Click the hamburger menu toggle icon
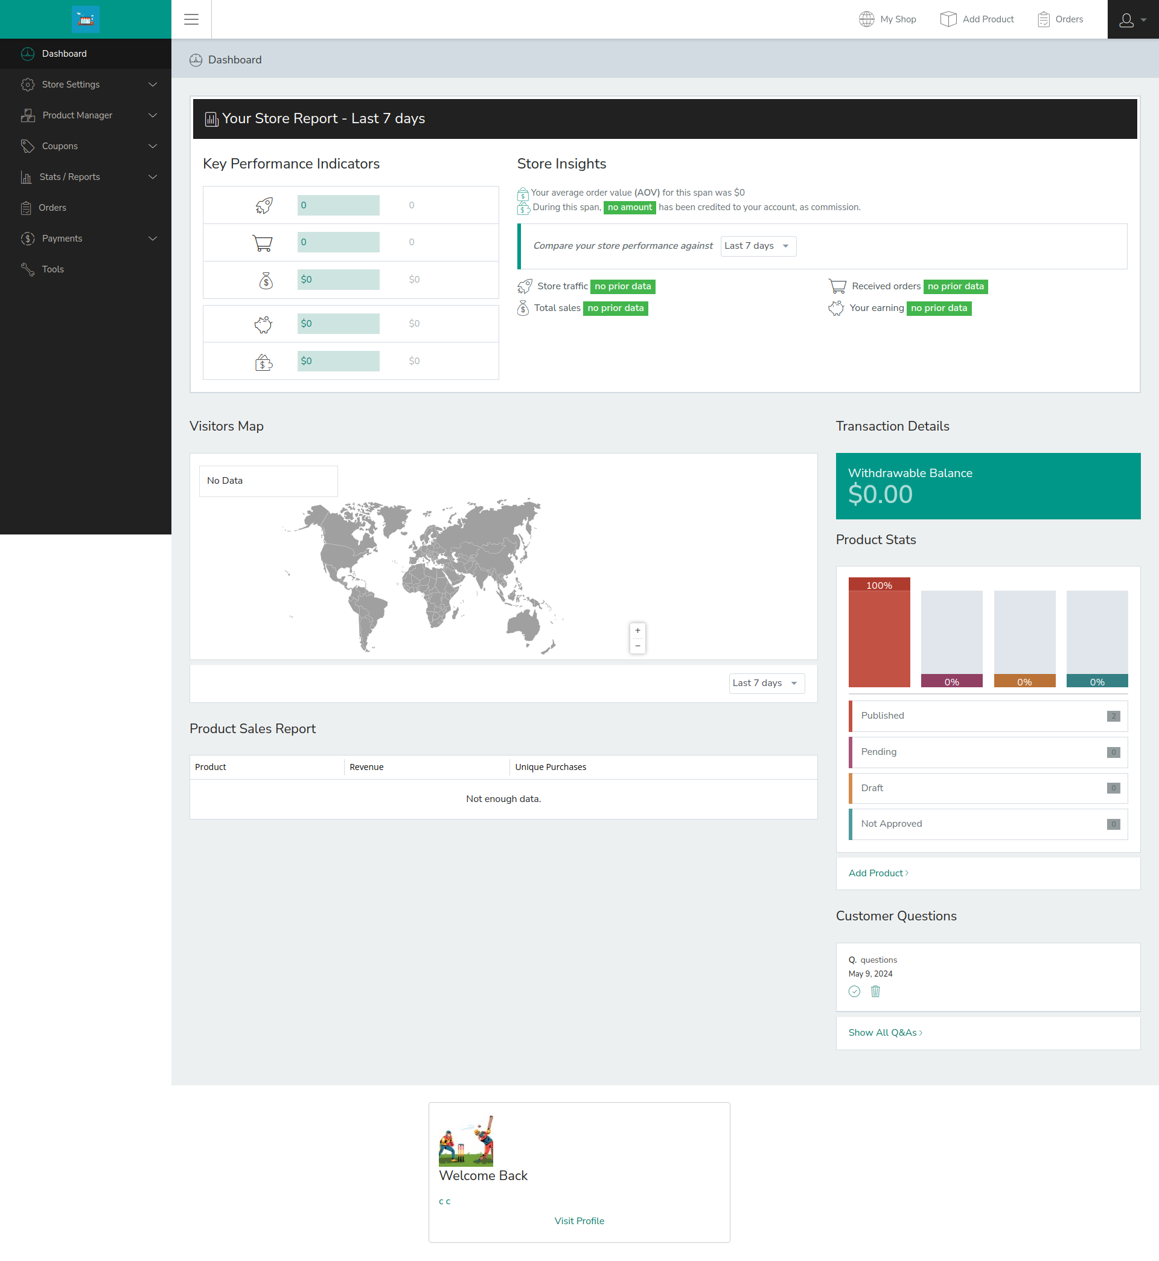 (x=191, y=19)
